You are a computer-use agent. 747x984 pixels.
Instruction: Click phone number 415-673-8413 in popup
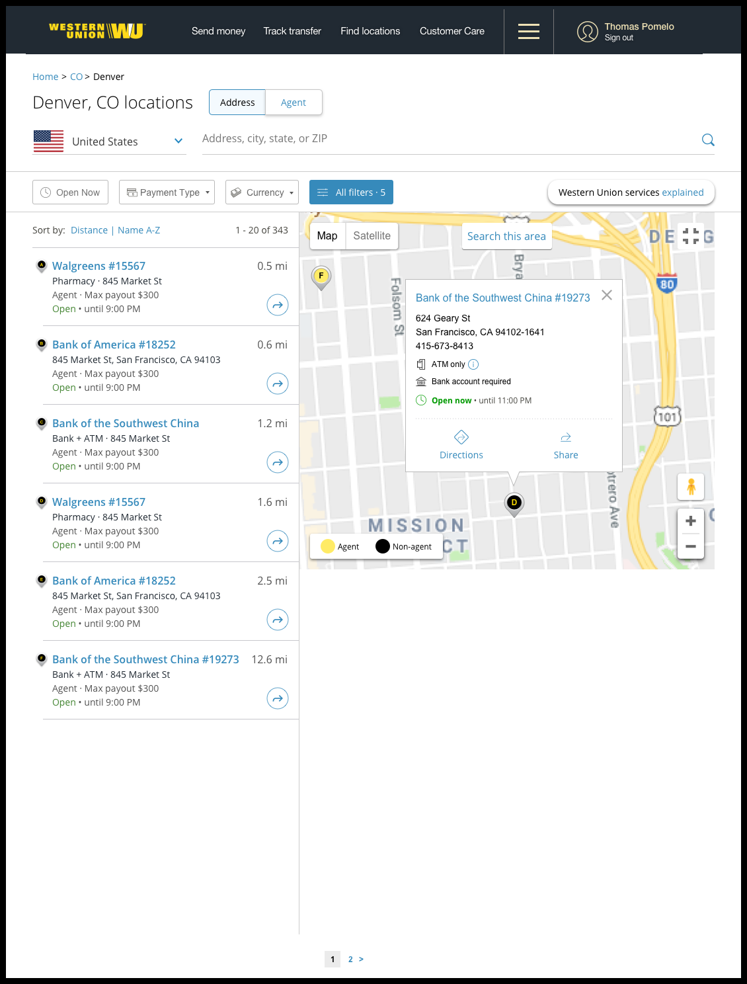pos(444,346)
